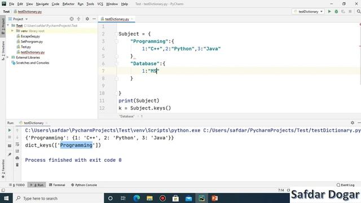Toggle Scroll to End in Run console
This screenshot has height=203, width=361.
tap(17, 151)
